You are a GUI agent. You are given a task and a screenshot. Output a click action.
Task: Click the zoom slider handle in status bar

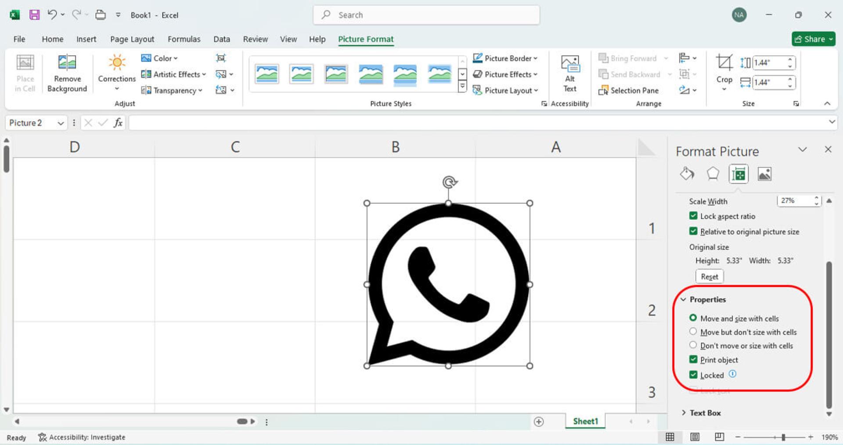point(783,437)
